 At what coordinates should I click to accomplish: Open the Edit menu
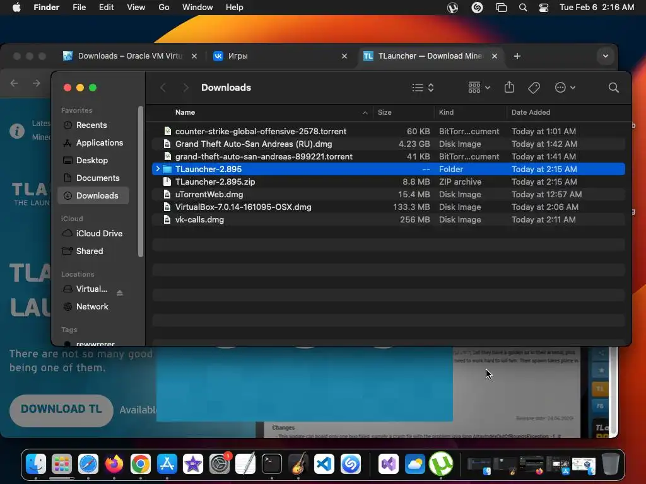point(106,8)
